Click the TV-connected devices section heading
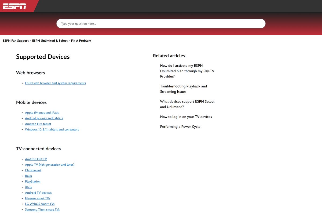Viewport: 322px width, 213px height. pos(38,149)
